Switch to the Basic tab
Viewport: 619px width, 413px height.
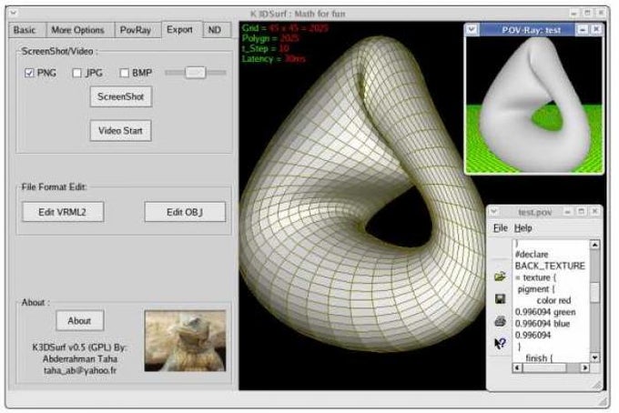pos(25,30)
